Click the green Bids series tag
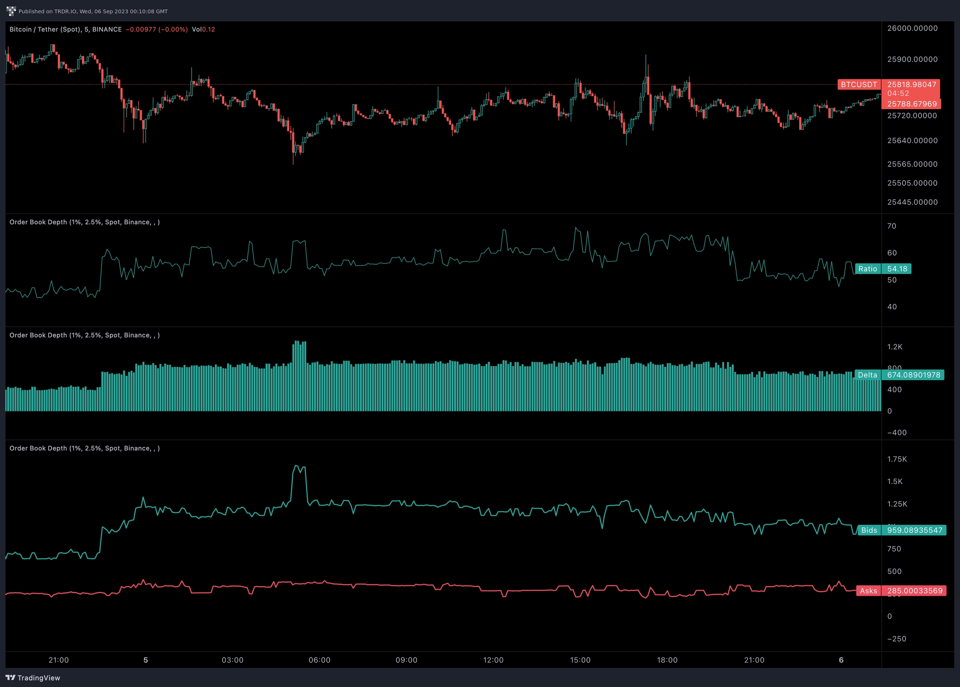 pyautogui.click(x=868, y=530)
